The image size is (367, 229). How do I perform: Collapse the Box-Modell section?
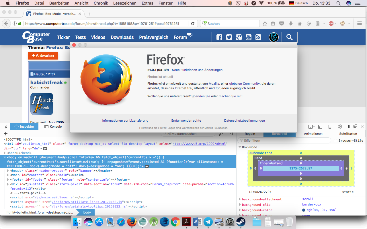[240, 147]
